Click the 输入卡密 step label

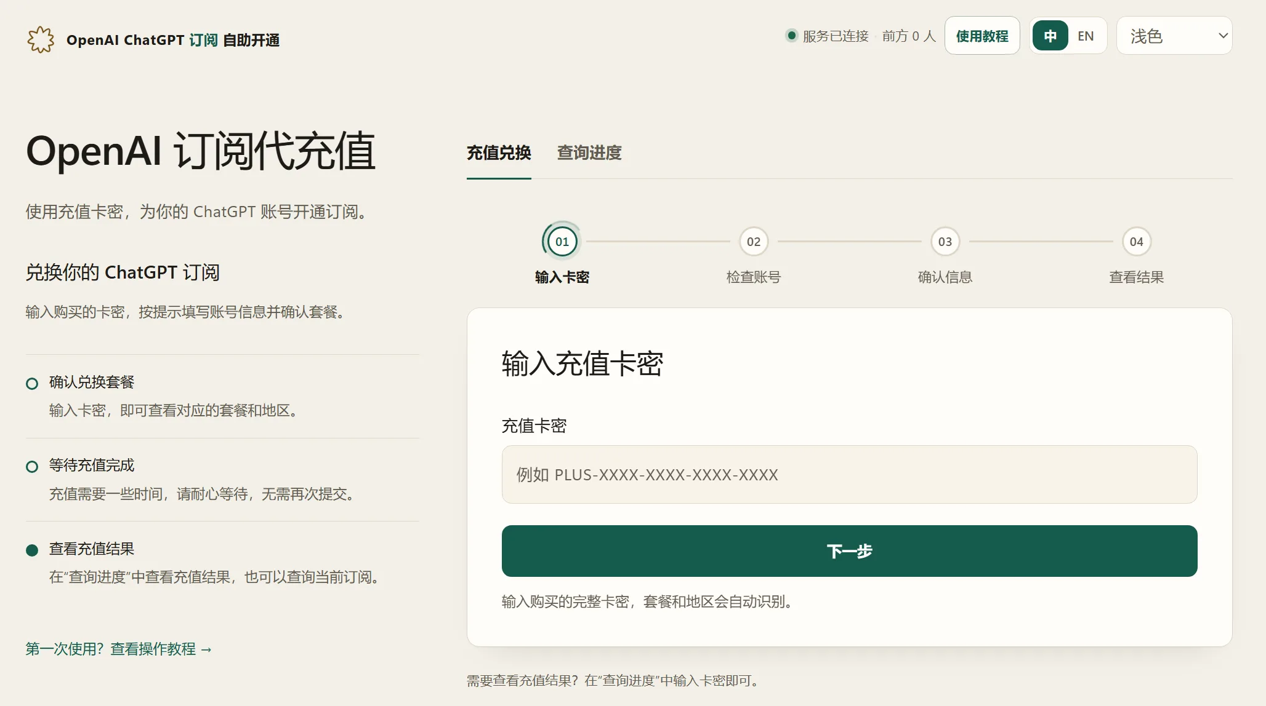[562, 277]
